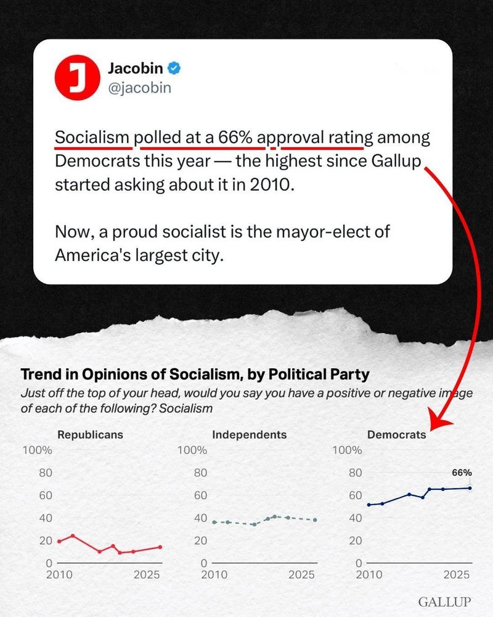493x617 pixels.
Task: Click the 100% axis label on Republicans chart
Action: 38,450
